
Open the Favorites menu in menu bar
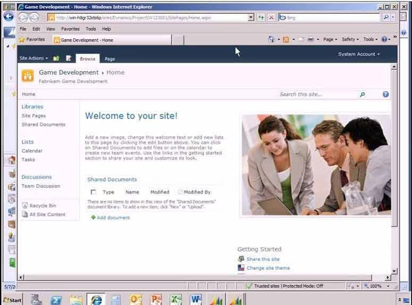(x=70, y=29)
